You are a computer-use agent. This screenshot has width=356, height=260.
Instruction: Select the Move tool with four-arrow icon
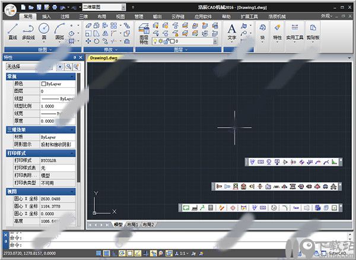tap(88, 41)
